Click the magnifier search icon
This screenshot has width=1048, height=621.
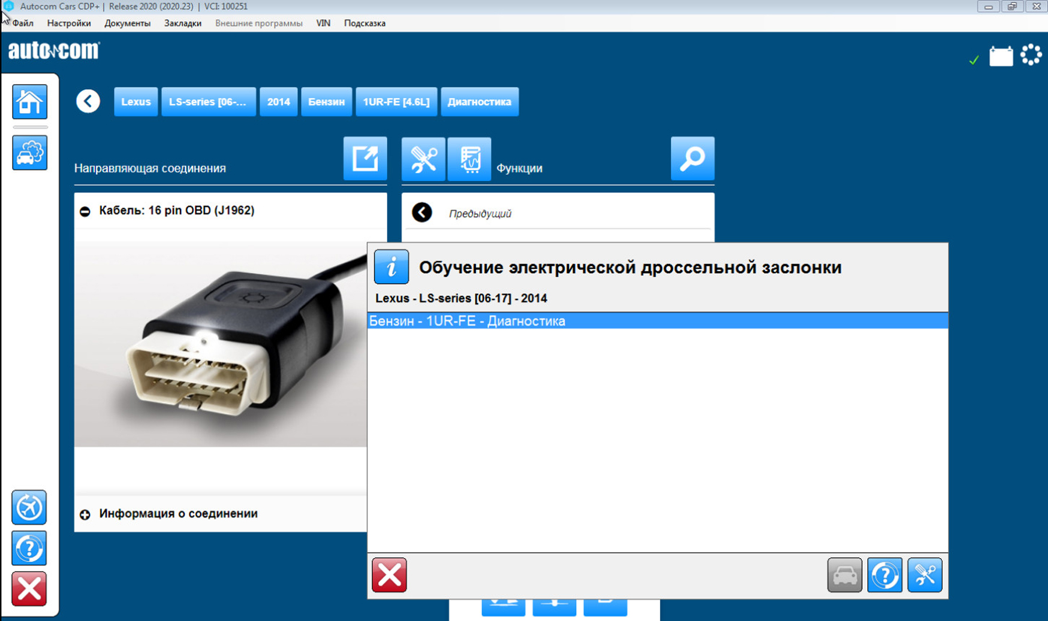[692, 159]
